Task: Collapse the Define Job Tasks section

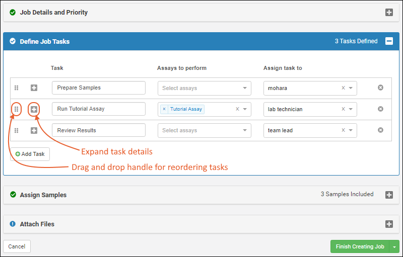Action: coord(389,41)
